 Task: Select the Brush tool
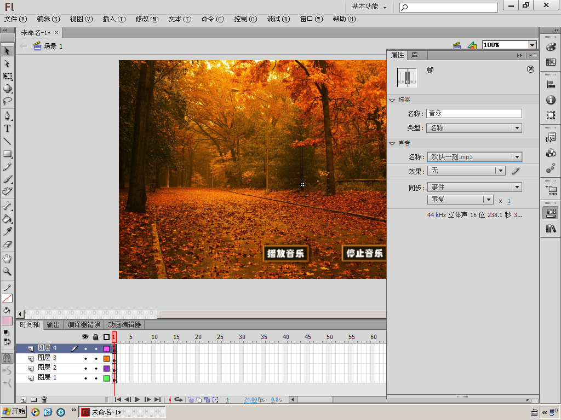click(x=7, y=179)
